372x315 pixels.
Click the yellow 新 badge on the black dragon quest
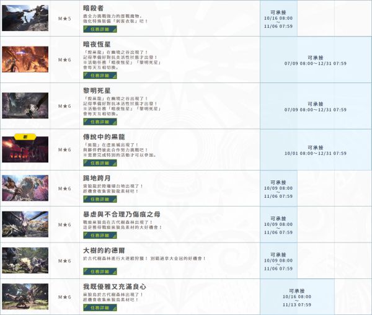[25, 135]
